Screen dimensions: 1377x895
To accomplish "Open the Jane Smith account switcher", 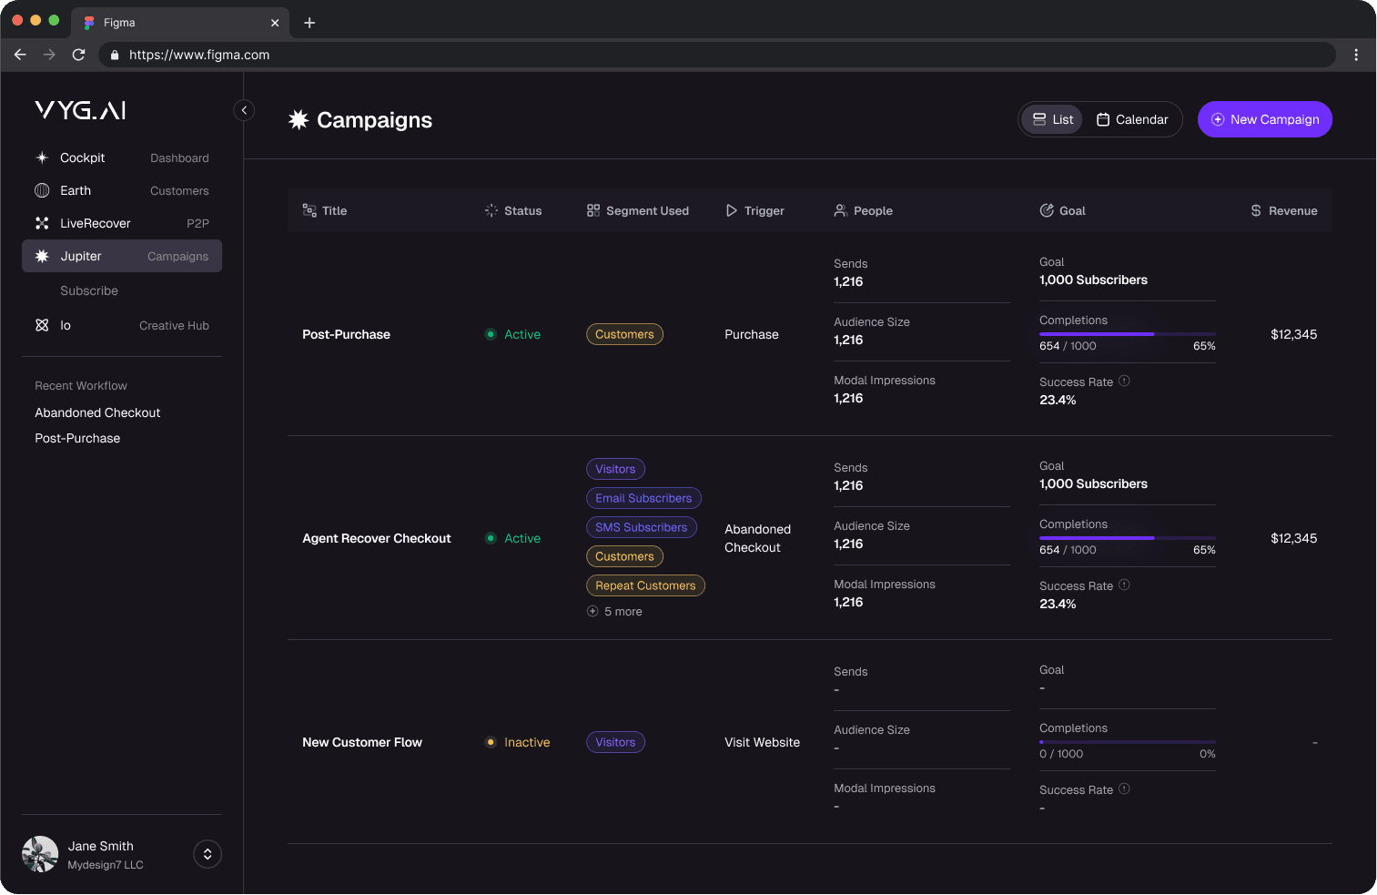I will click(207, 854).
